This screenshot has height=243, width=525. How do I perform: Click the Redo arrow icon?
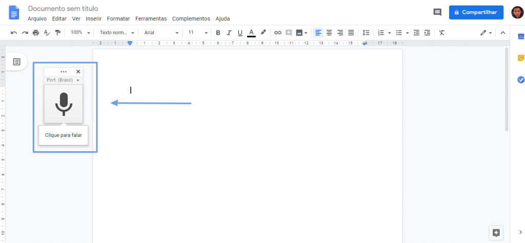click(x=25, y=33)
